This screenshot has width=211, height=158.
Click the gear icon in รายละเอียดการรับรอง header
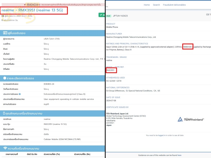(5, 78)
